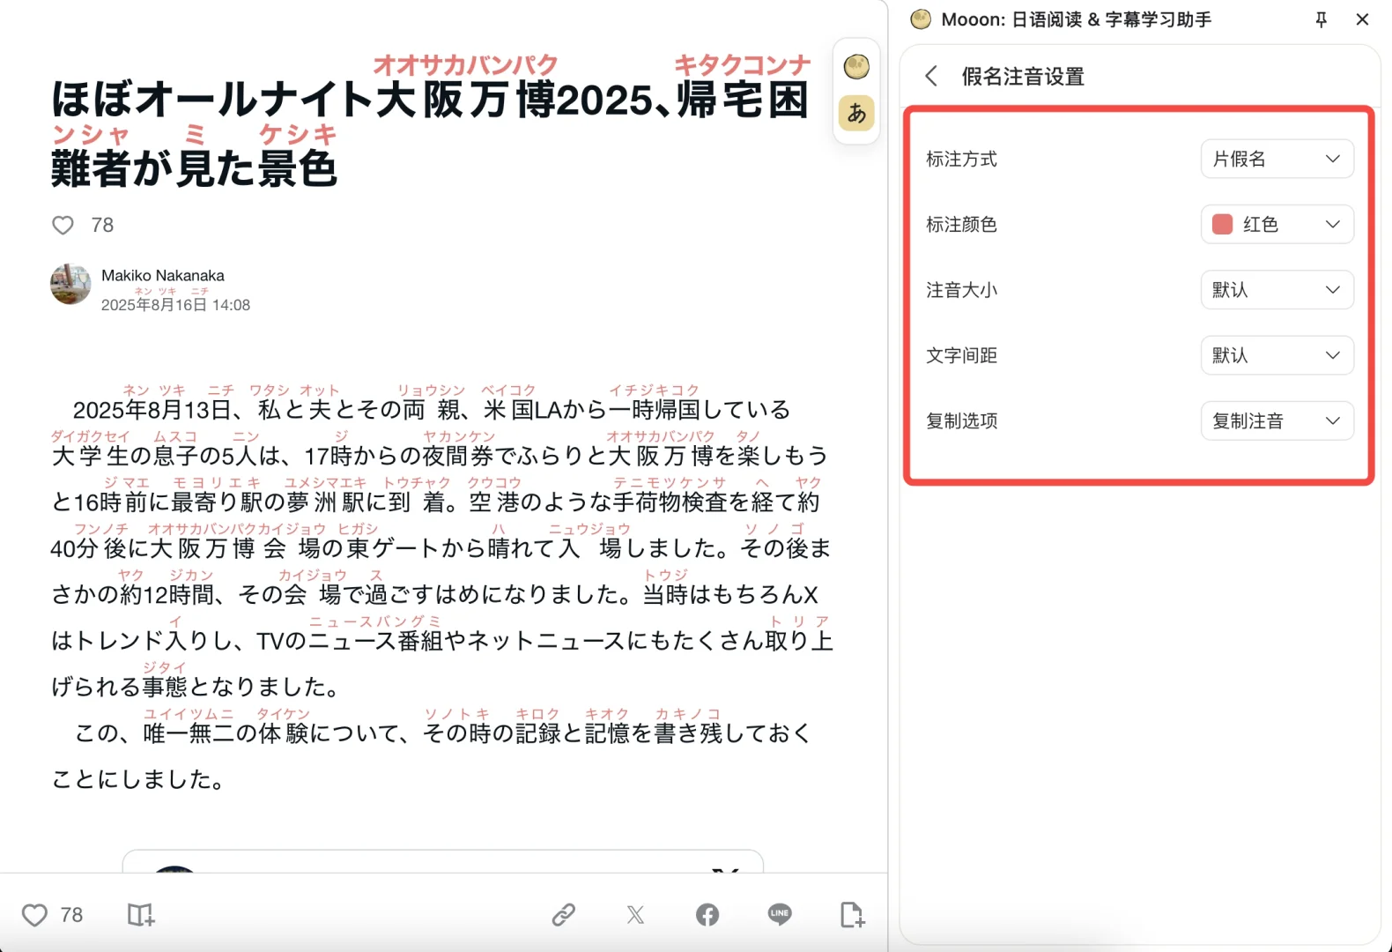Pin the Mooon side panel
This screenshot has width=1392, height=952.
click(1321, 19)
